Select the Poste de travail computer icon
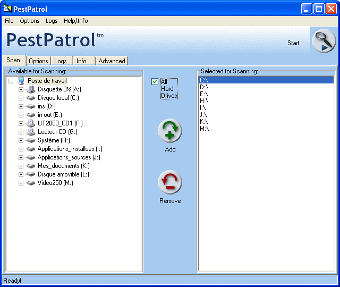This screenshot has width=340, height=287. [x=21, y=81]
